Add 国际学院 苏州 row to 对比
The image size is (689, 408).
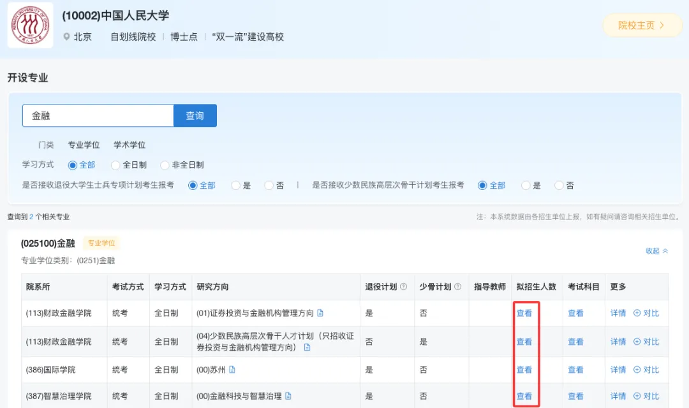point(646,370)
